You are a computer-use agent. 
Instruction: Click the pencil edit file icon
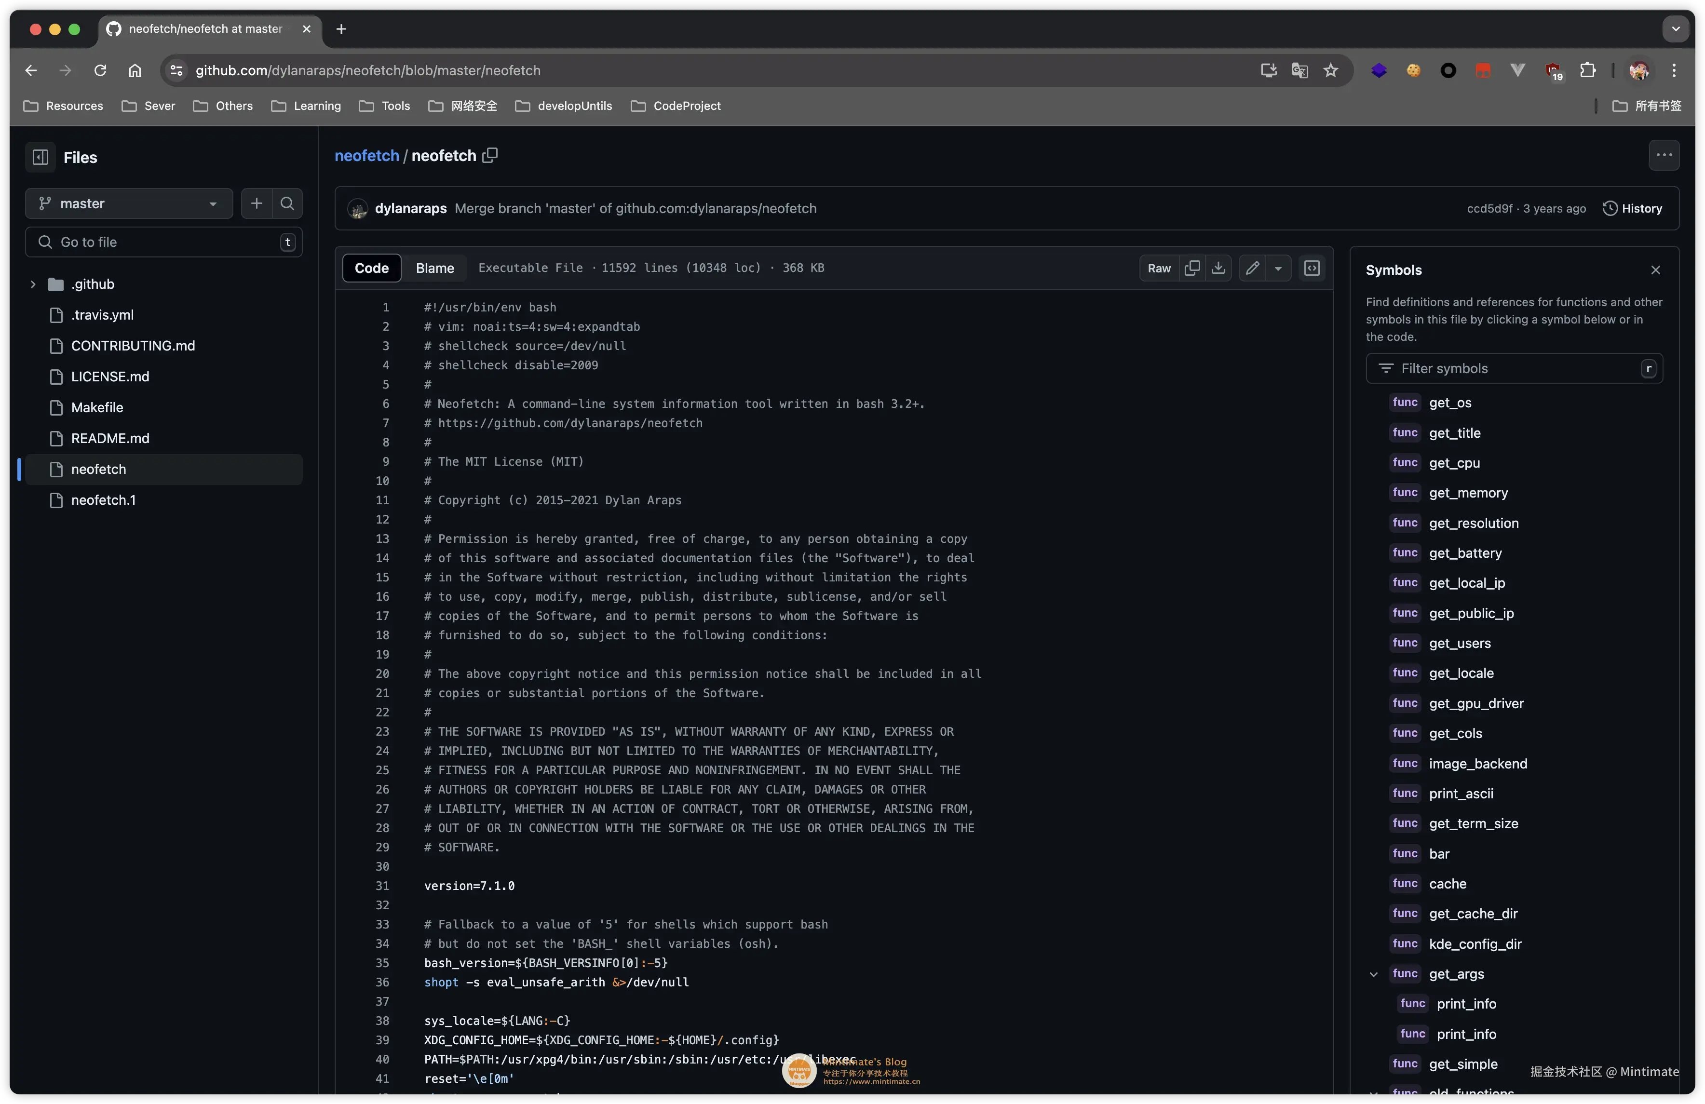tap(1252, 268)
